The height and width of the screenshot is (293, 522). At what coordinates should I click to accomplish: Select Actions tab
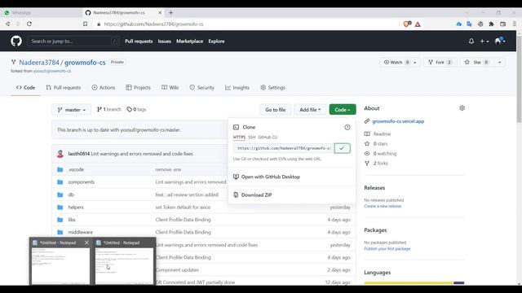[104, 87]
